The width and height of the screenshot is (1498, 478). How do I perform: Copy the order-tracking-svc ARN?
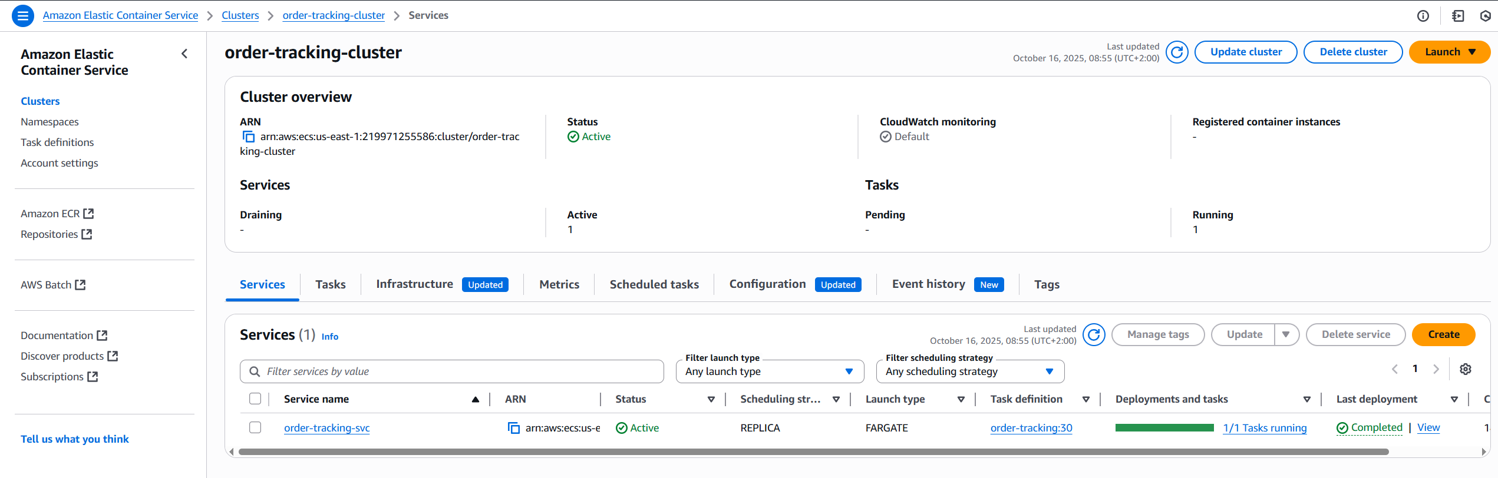514,428
